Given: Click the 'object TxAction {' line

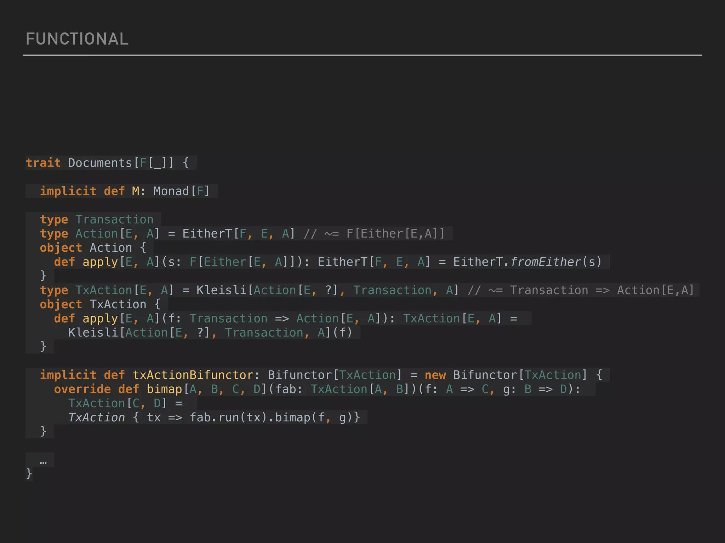Looking at the screenshot, I should click(100, 304).
